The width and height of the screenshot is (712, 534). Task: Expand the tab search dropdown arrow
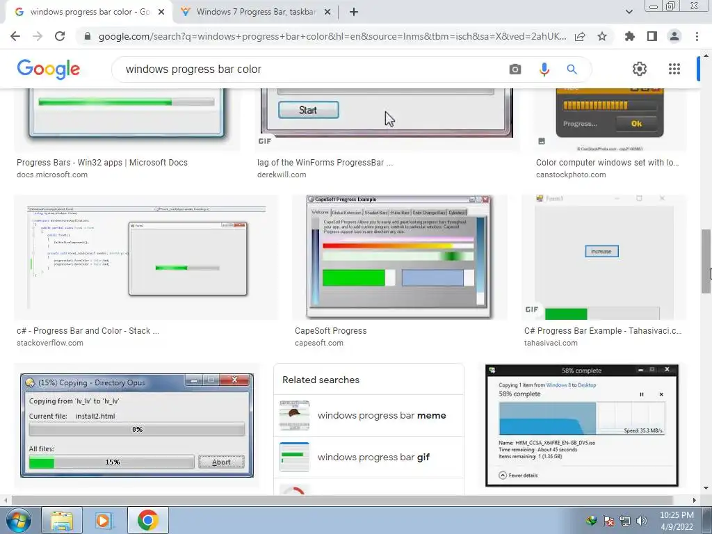[x=629, y=13]
